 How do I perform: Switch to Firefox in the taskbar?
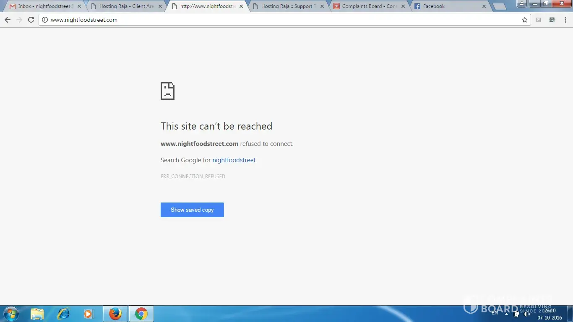(x=115, y=314)
